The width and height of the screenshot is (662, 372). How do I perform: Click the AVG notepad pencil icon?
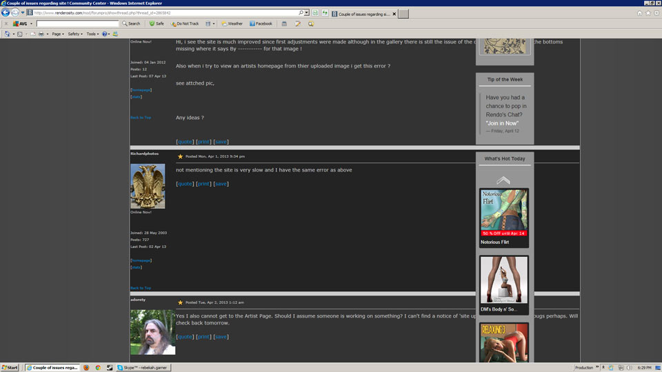pyautogui.click(x=298, y=23)
